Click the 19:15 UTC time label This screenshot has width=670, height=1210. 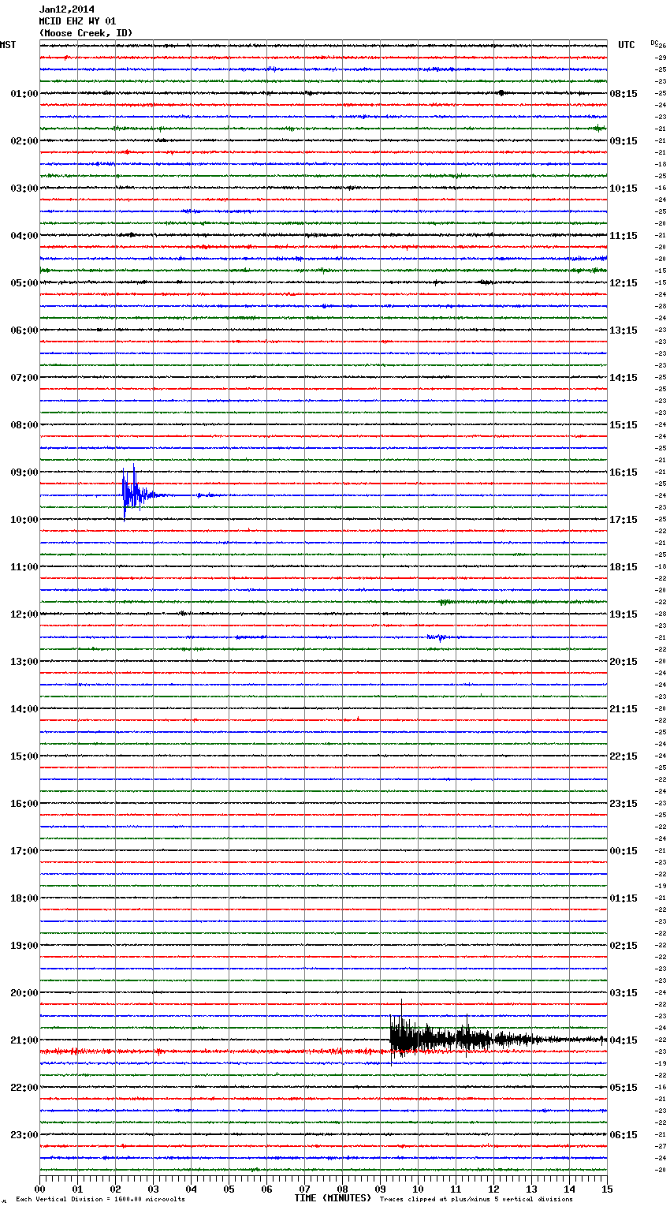coord(623,614)
